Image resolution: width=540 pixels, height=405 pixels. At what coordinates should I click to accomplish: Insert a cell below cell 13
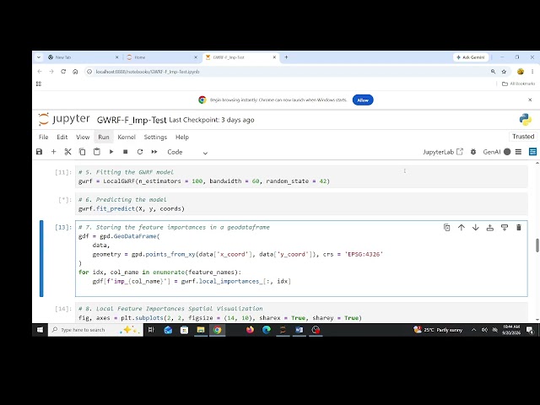pyautogui.click(x=505, y=227)
